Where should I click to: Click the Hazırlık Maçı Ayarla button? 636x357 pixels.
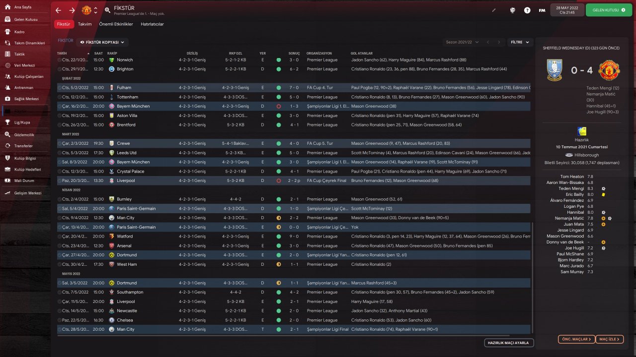coord(509,343)
